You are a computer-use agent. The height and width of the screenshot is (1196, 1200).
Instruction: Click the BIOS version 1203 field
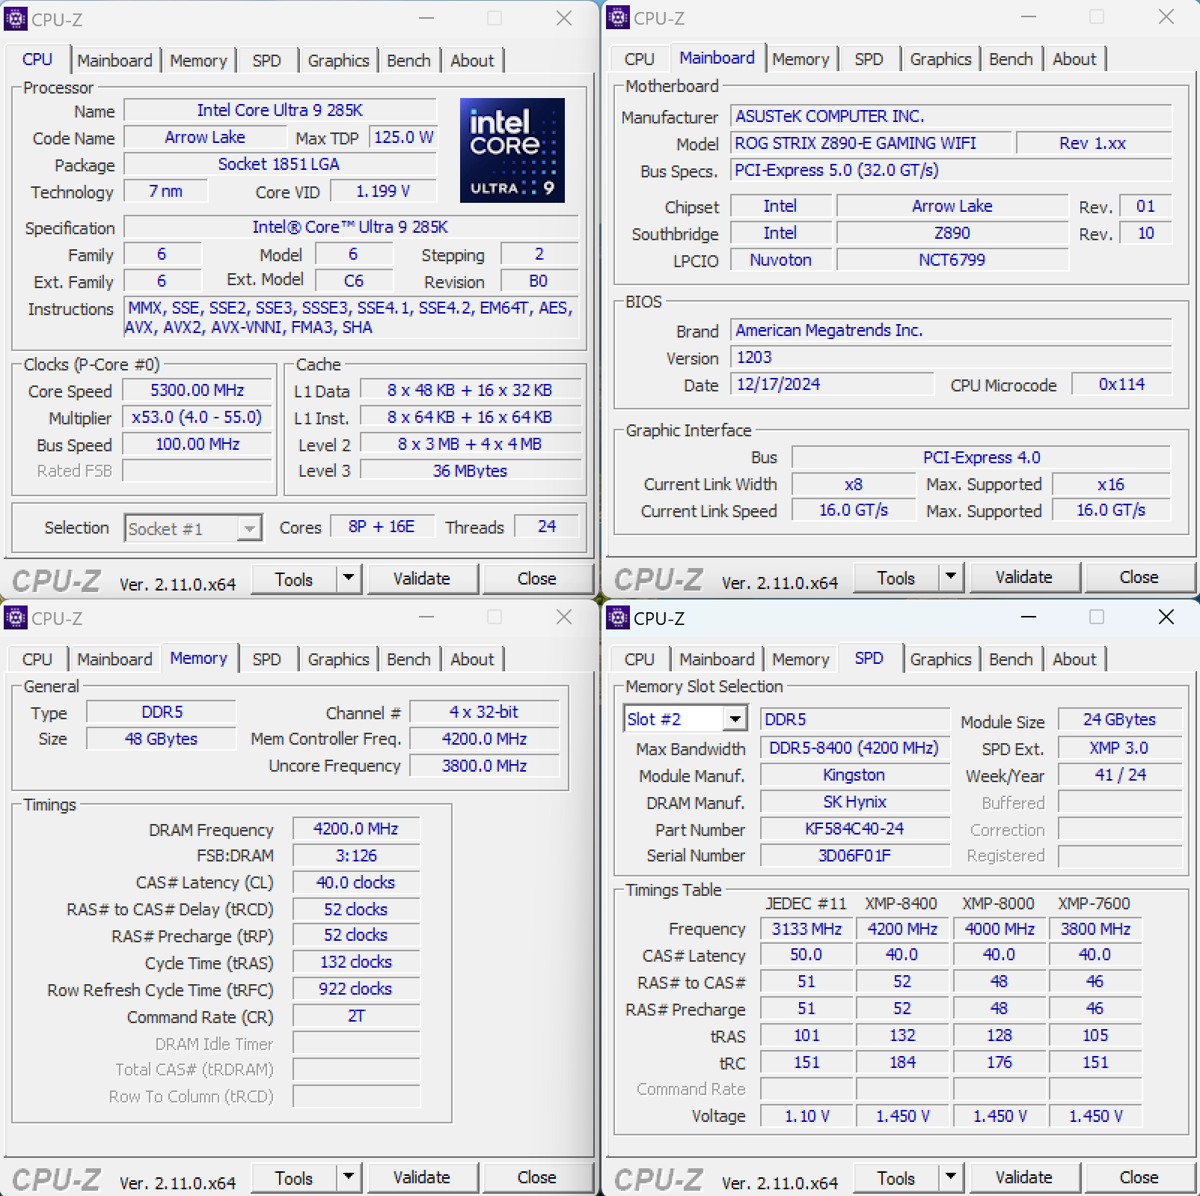click(951, 357)
